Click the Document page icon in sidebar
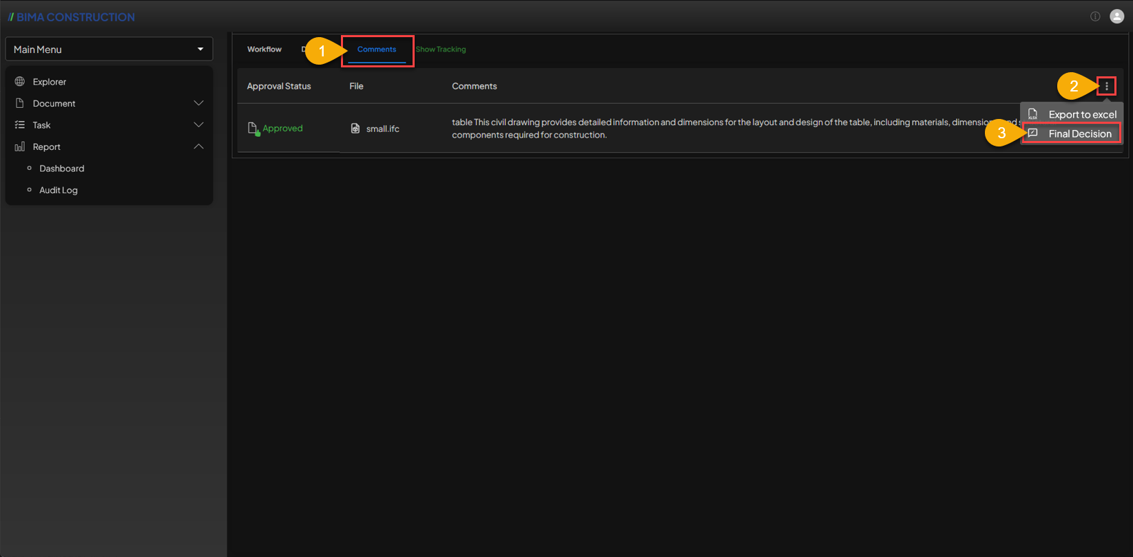 tap(20, 103)
